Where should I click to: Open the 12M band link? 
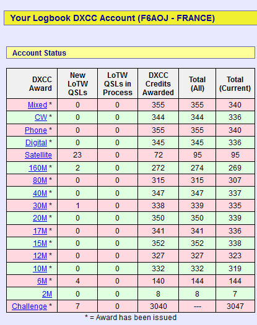(40, 256)
